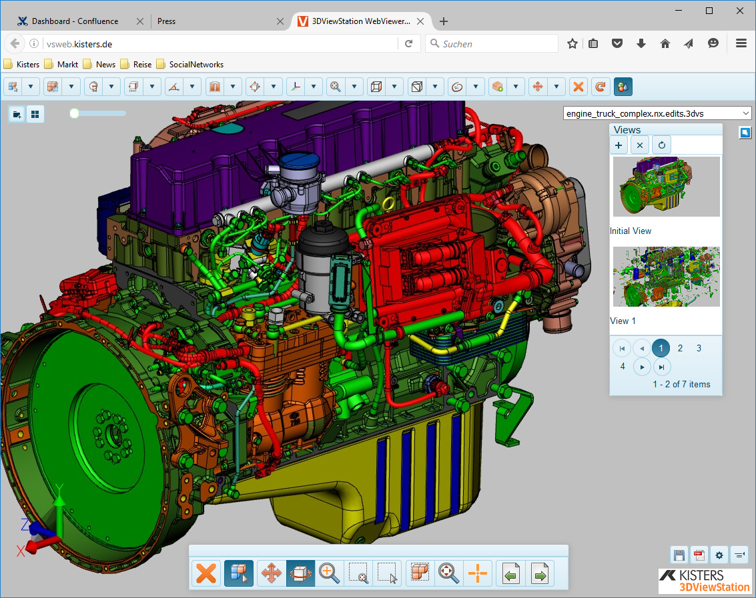Click the zoom magnifier tool in bottom toolbar
The width and height of the screenshot is (756, 598).
click(x=329, y=573)
